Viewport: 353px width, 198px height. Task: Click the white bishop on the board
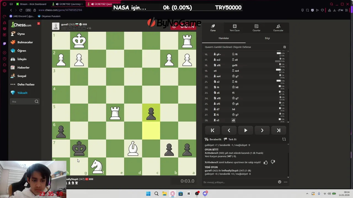point(133,148)
